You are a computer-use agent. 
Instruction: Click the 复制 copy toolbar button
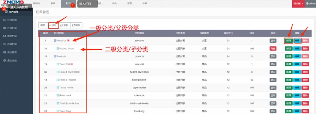64,25
